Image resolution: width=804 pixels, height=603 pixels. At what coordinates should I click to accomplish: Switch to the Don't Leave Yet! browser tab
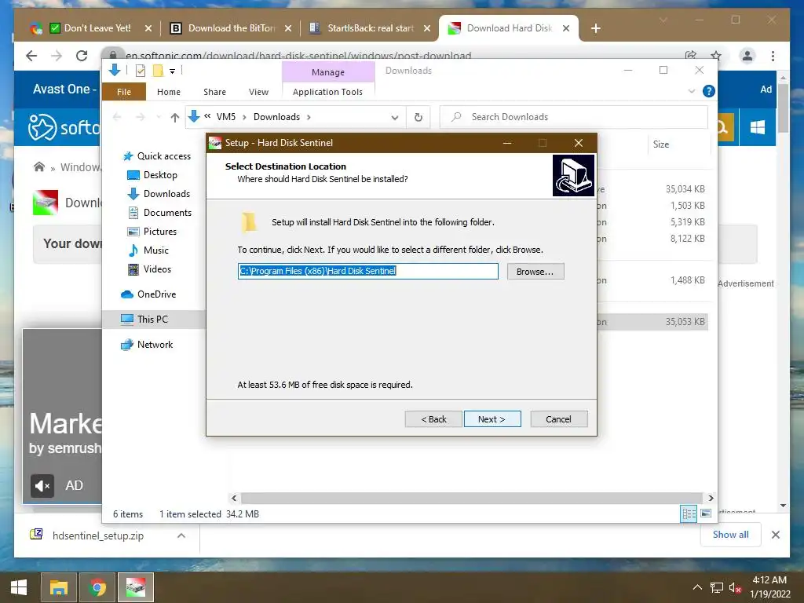tap(91, 28)
